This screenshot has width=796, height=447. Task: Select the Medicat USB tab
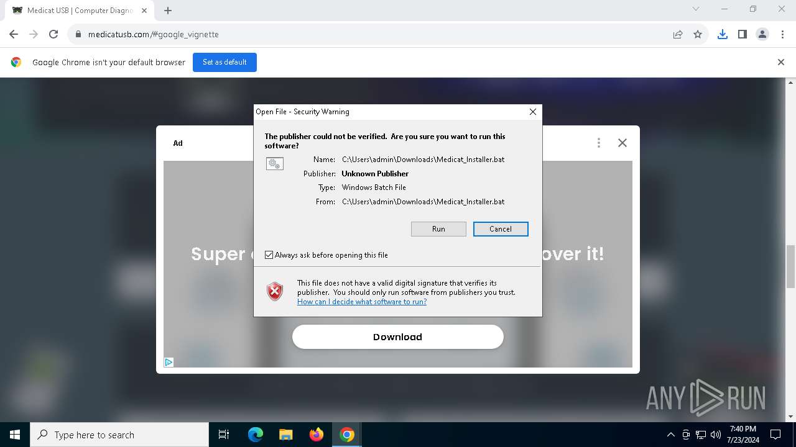tap(80, 11)
